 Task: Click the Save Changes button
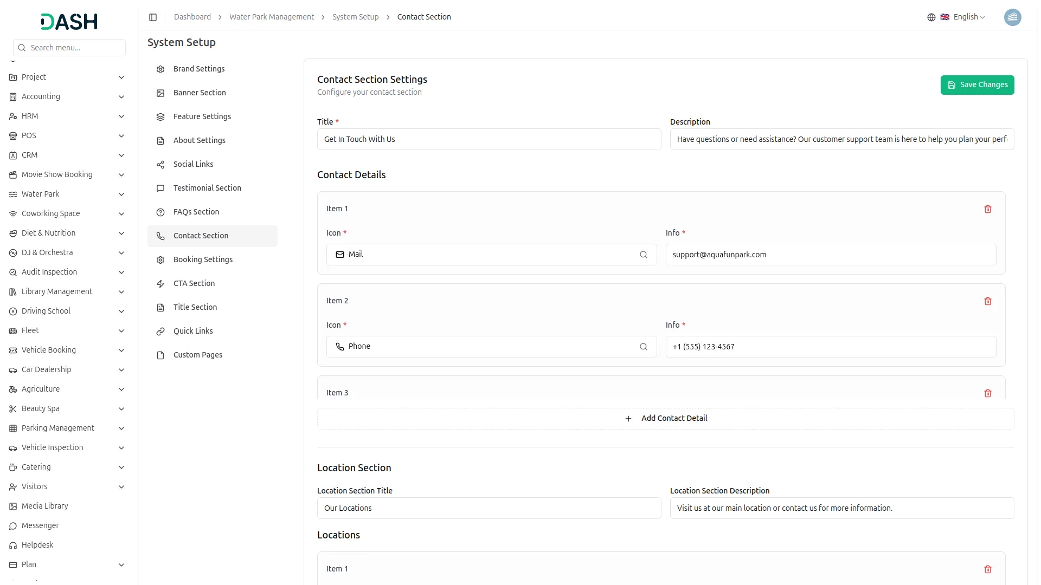coord(976,85)
